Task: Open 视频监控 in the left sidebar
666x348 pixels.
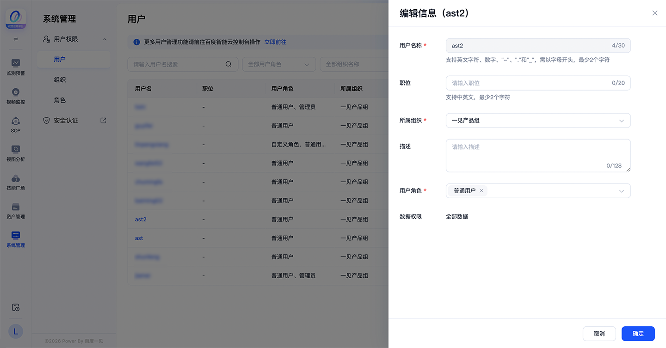Action: 16,96
